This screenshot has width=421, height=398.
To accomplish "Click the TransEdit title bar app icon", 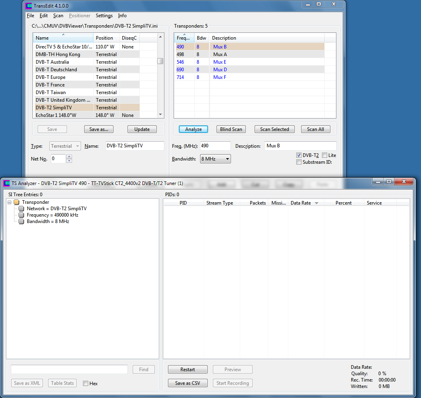I will coord(28,6).
